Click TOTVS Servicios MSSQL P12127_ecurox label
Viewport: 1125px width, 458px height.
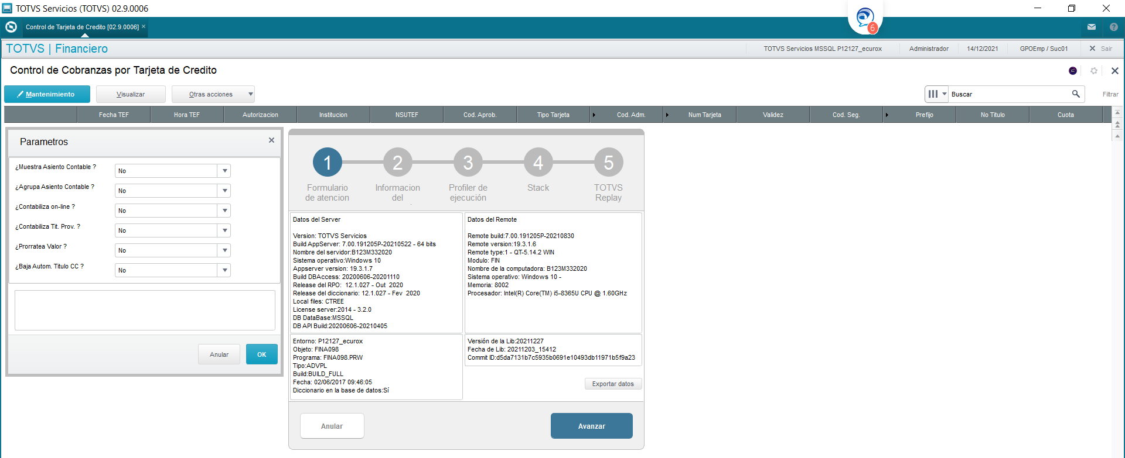822,49
